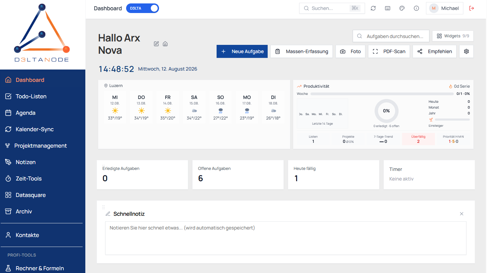Viewport: 487px width, 273px height.
Task: Click the Erledigte Aufgaben card
Action: (x=142, y=175)
